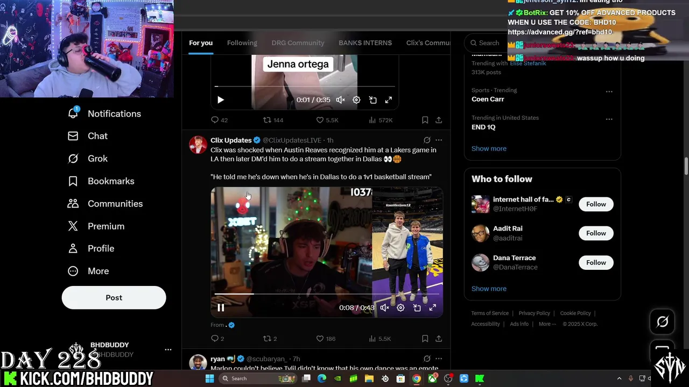Open the Clix's Community tab
689x387 pixels.
pos(428,43)
